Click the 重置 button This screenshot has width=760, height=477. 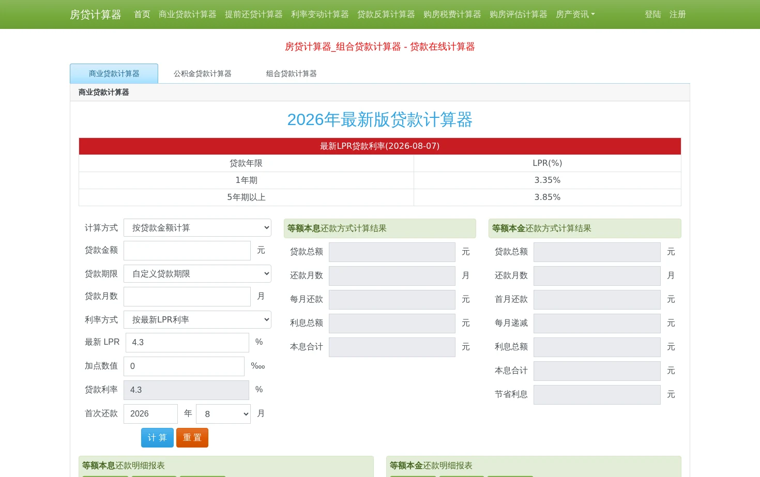point(192,438)
